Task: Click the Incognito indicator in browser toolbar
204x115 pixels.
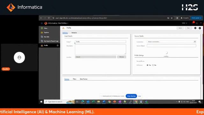Action: (x=185, y=18)
